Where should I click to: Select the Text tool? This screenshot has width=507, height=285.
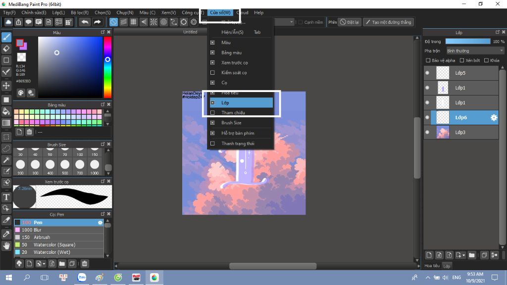tap(6, 197)
